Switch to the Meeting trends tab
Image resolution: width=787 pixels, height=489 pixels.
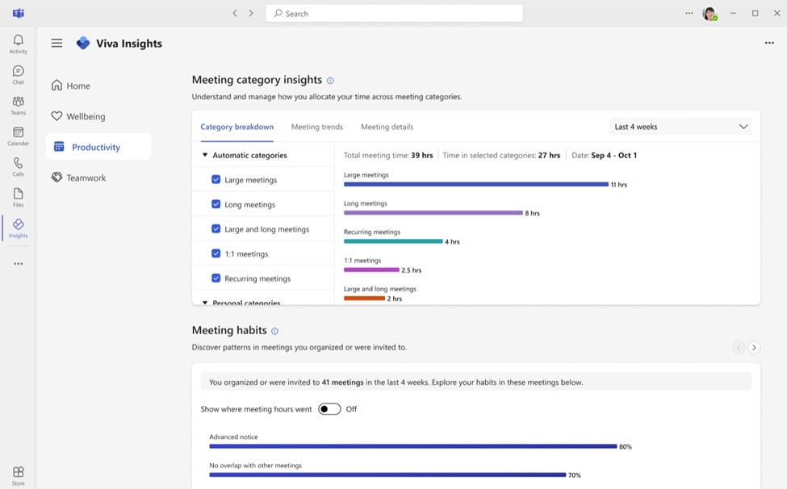coord(317,127)
